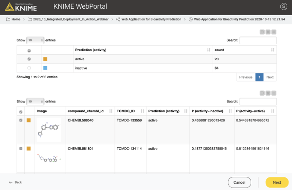This screenshot has width=292, height=190.
Task: Sort by P (activity=active) column
Action: click(x=273, y=111)
